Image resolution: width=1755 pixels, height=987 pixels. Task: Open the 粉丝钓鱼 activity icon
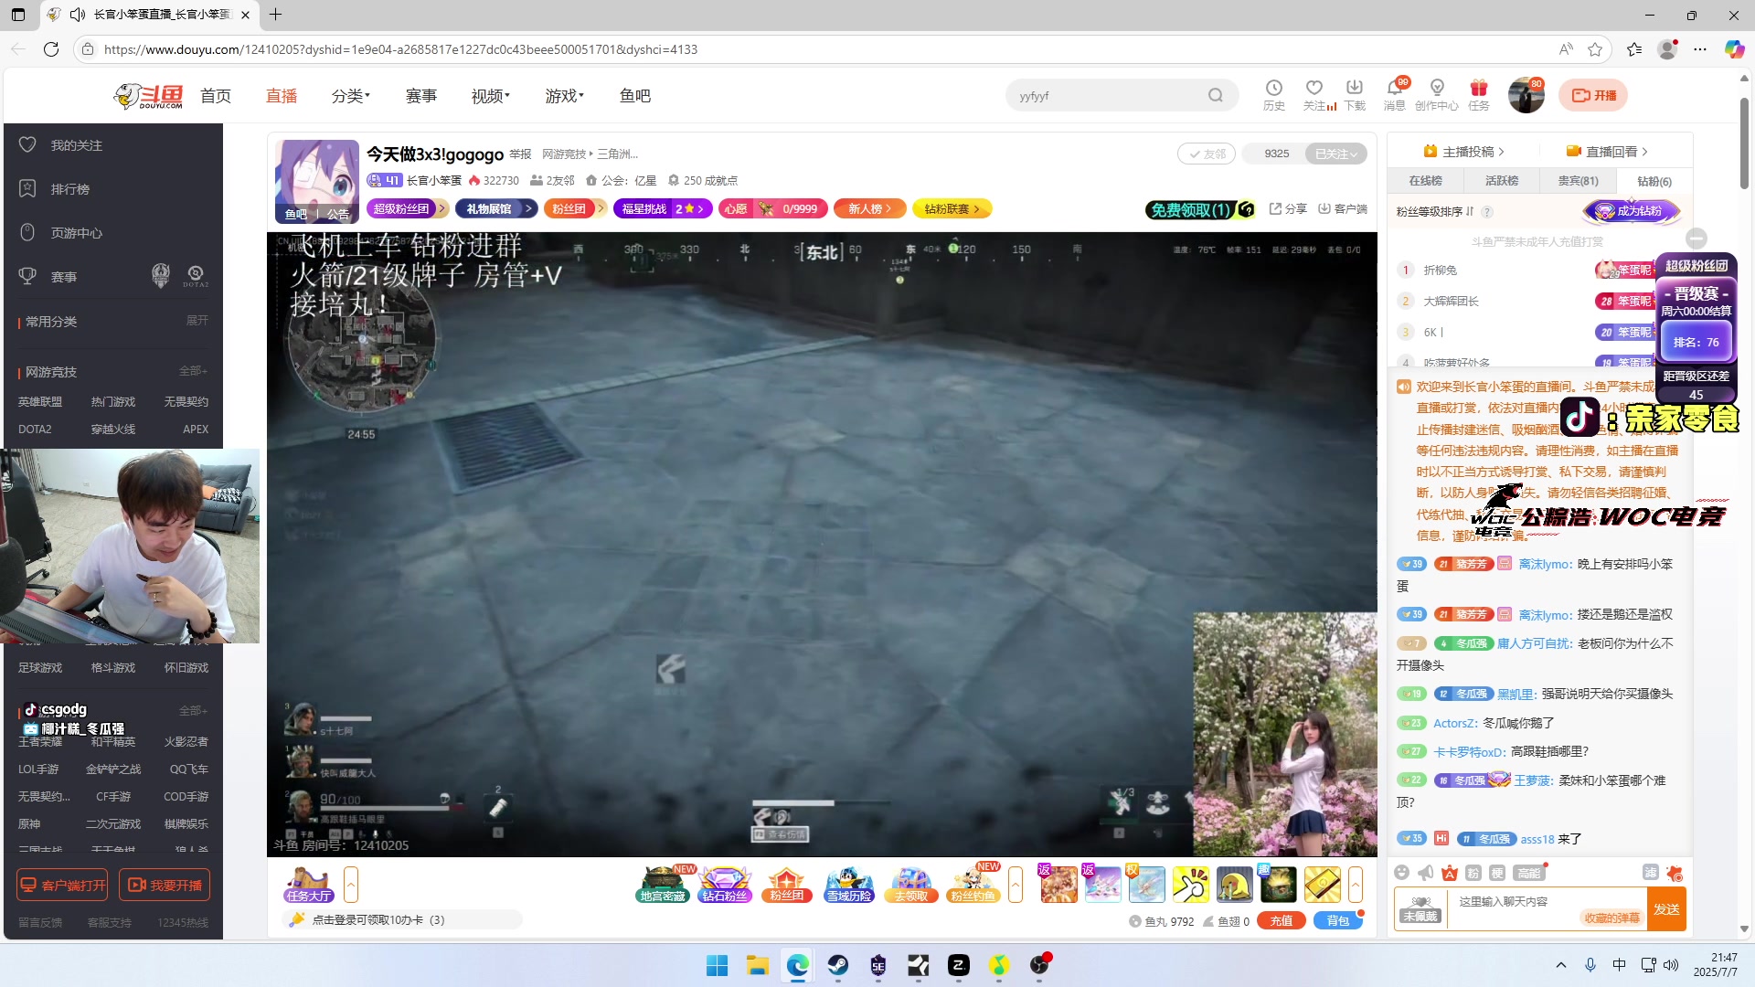tap(973, 885)
